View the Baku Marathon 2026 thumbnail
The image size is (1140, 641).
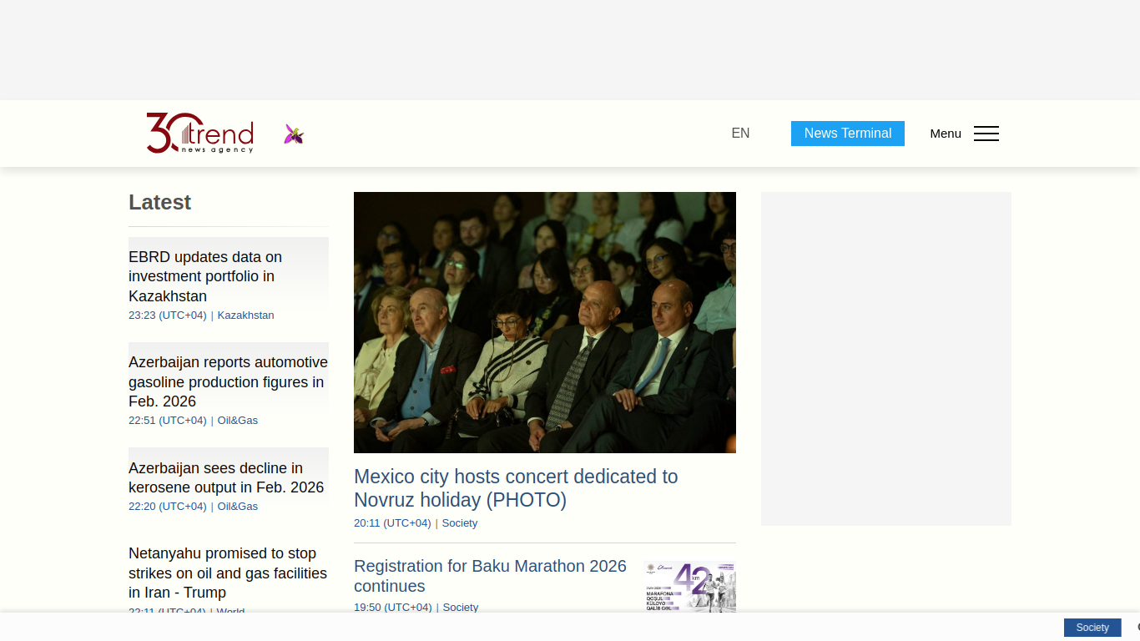point(690,588)
